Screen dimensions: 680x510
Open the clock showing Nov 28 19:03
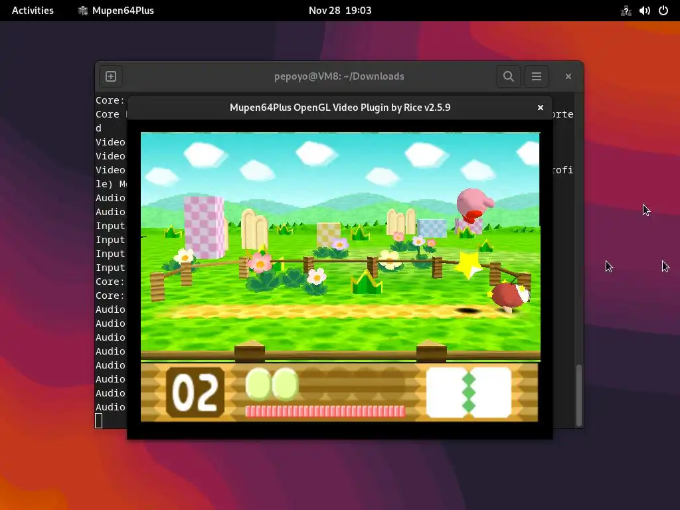(340, 11)
